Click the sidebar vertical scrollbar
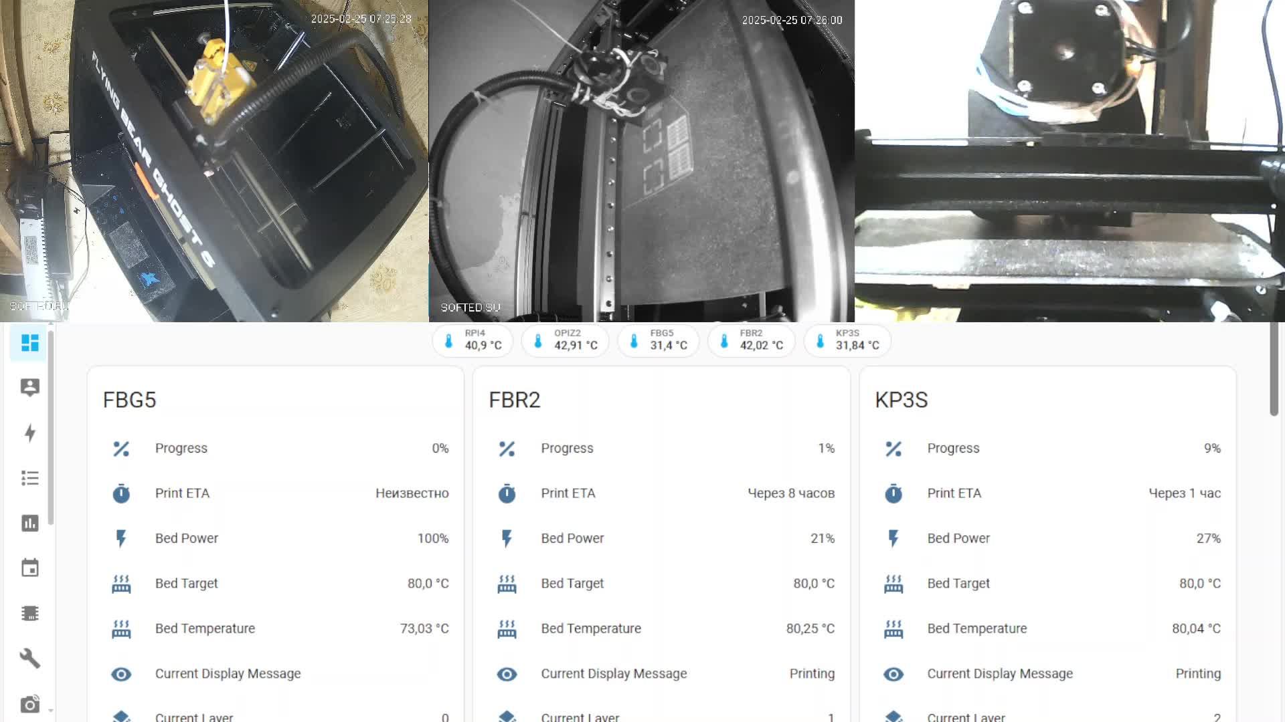The width and height of the screenshot is (1285, 722). [51, 428]
